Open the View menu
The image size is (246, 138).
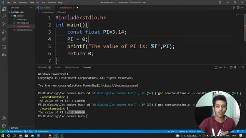click(32, 3)
